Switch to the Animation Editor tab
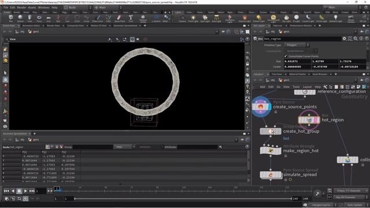 pyautogui.click(x=31, y=25)
